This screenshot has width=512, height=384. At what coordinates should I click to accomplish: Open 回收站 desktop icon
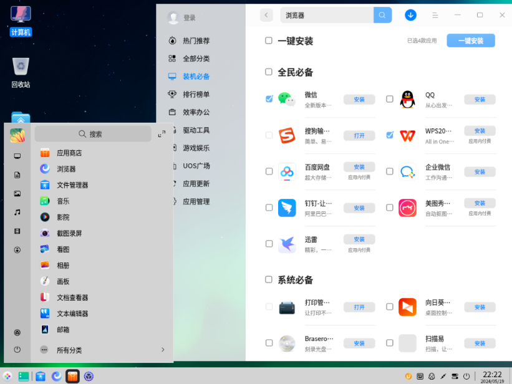pos(21,72)
